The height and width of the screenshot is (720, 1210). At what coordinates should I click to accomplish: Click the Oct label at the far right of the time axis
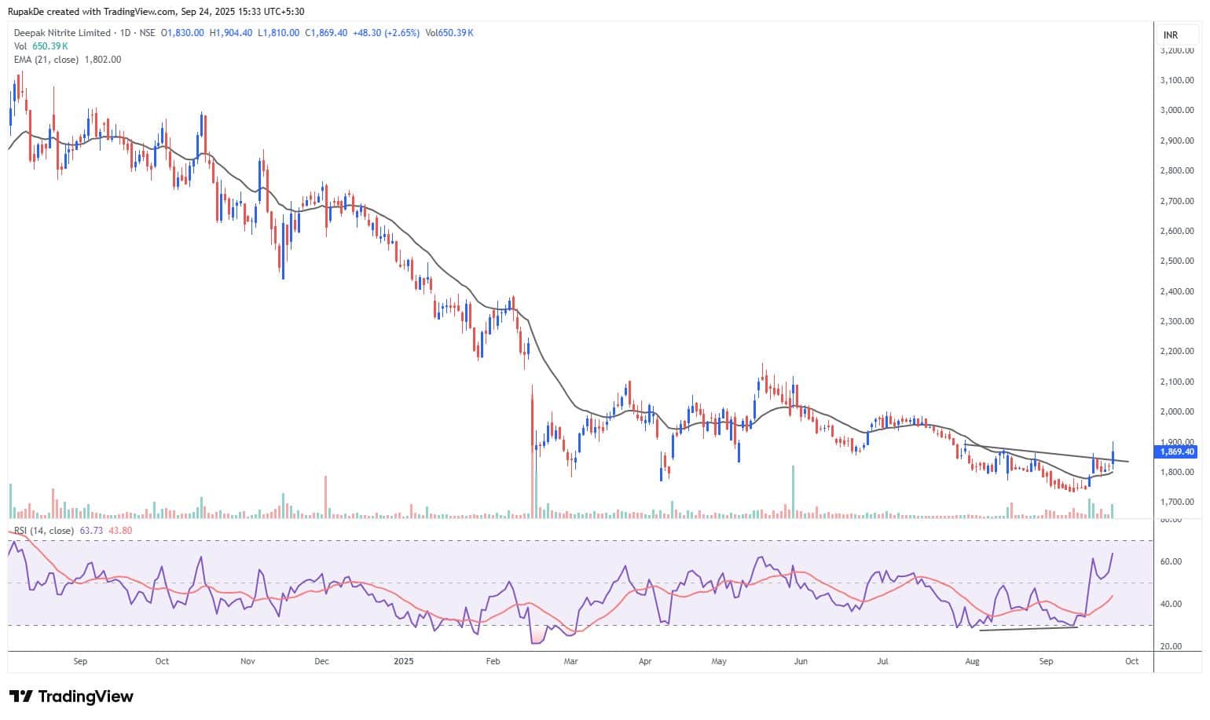tap(1131, 661)
